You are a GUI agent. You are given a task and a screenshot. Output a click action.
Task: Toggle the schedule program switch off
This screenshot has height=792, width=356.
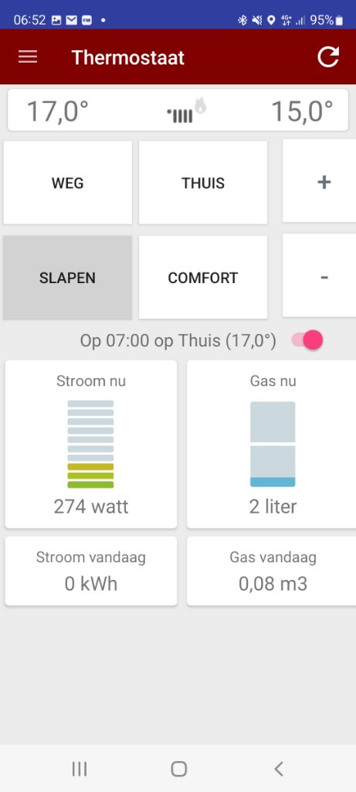click(x=307, y=340)
